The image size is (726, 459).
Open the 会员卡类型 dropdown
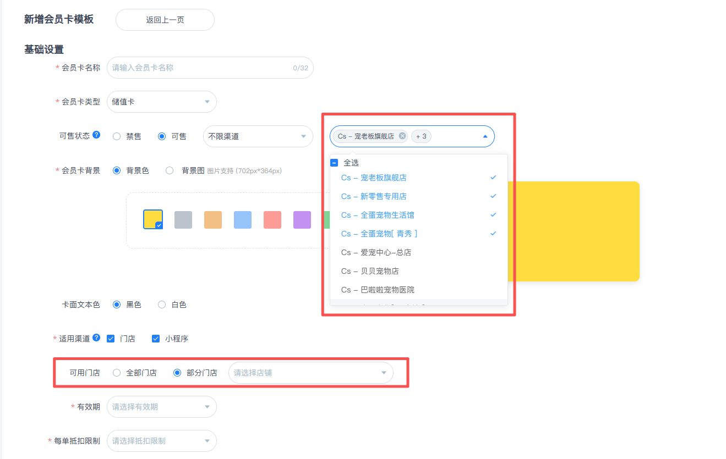162,102
